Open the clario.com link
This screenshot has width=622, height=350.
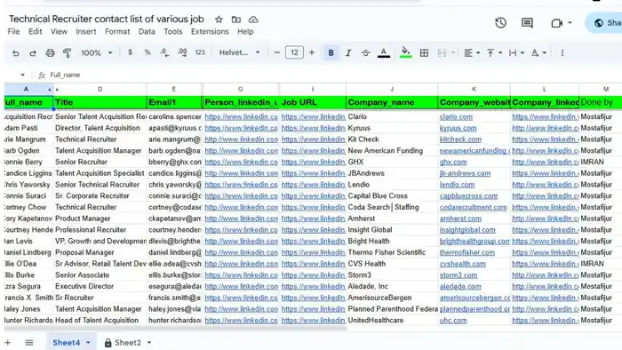[x=456, y=117]
